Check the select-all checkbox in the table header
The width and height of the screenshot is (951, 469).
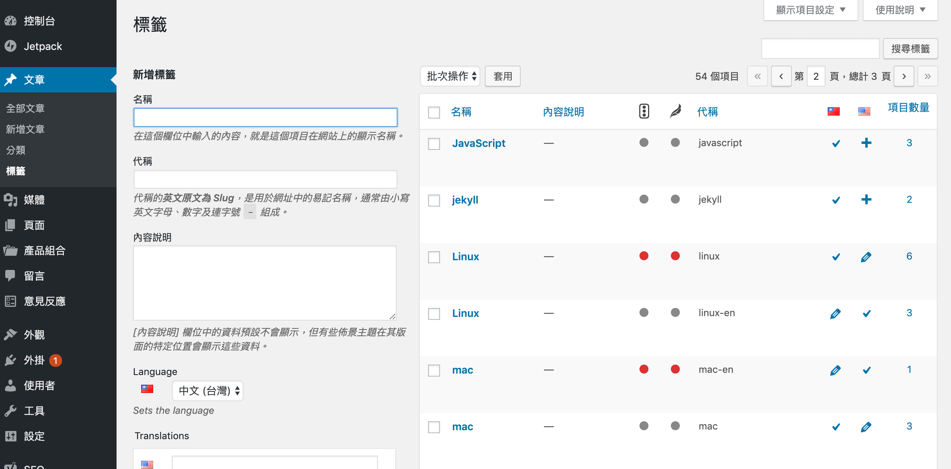pyautogui.click(x=434, y=112)
